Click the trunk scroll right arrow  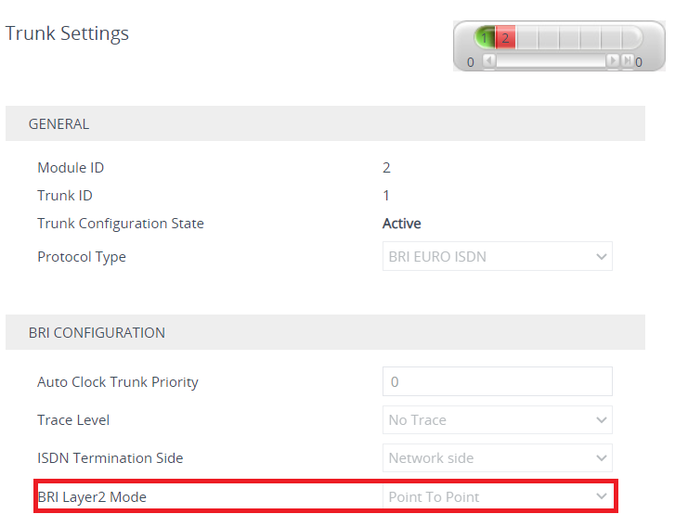[613, 61]
